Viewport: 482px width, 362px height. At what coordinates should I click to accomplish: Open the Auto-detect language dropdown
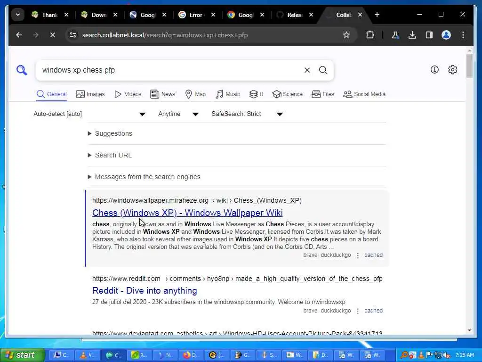pyautogui.click(x=89, y=114)
